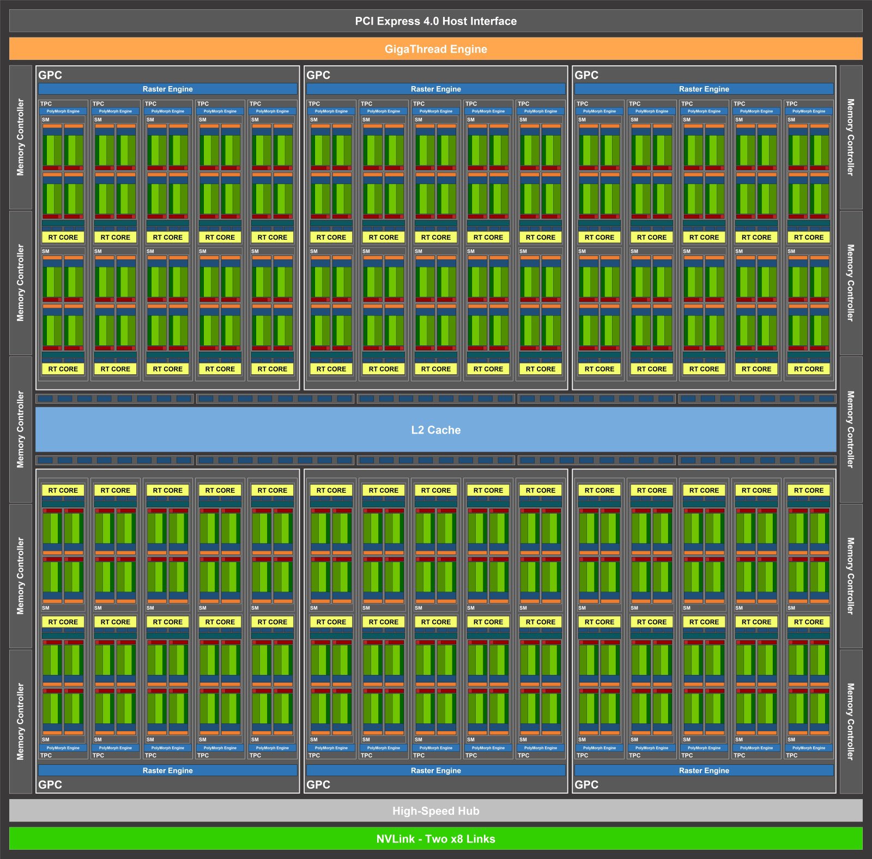This screenshot has width=872, height=859.
Task: Select the GPC label of the bottom-middle cluster
Action: (x=318, y=784)
